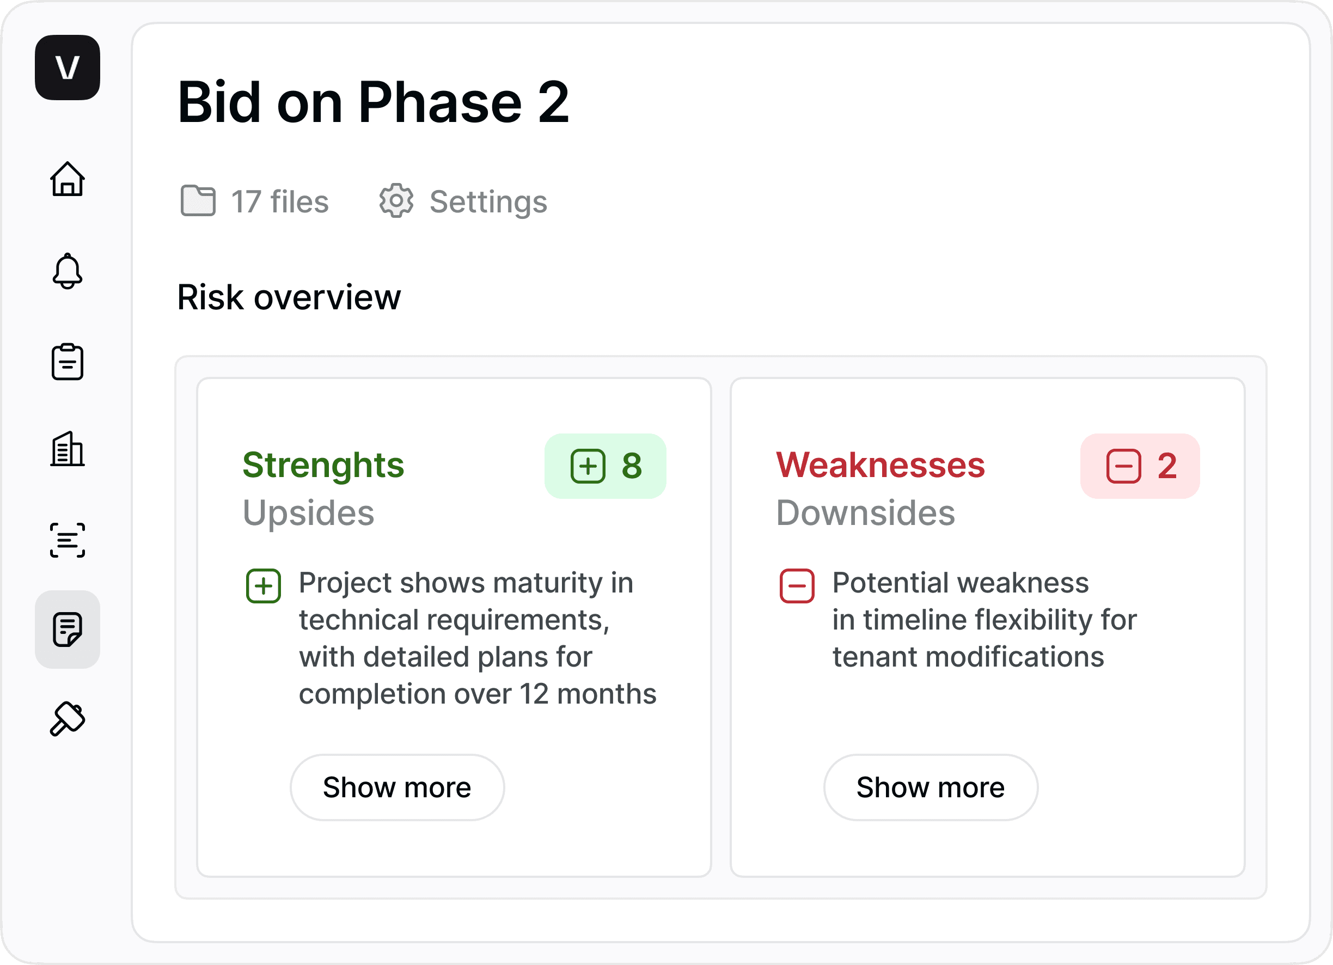Click the folder icon beside 17 files
Image resolution: width=1333 pixels, height=965 pixels.
click(198, 201)
